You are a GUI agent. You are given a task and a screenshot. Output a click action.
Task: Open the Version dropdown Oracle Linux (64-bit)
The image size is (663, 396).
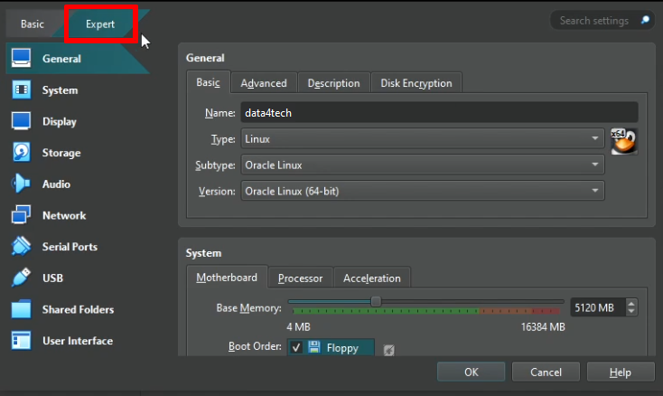click(x=423, y=192)
